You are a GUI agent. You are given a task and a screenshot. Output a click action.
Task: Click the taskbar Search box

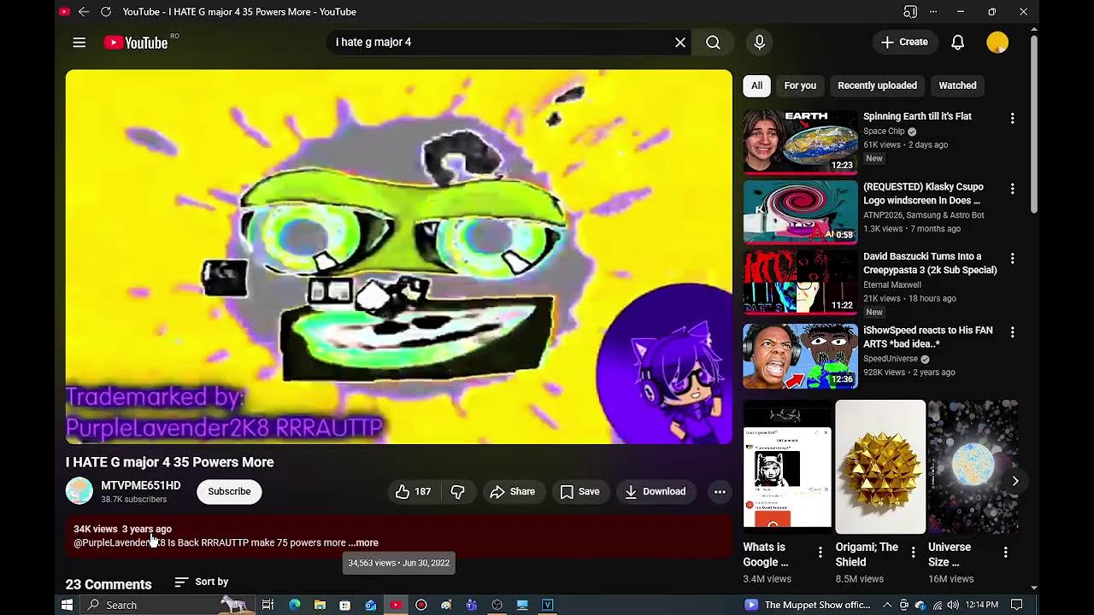168,605
